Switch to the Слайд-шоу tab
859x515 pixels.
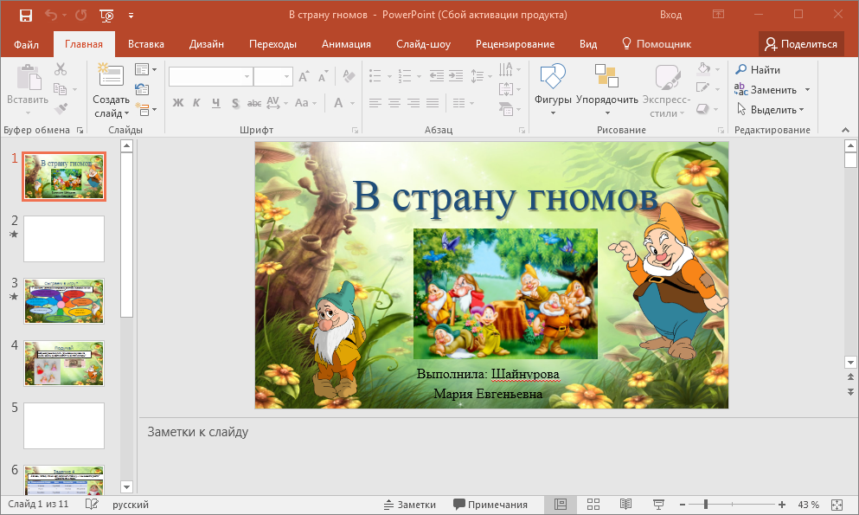[x=424, y=44]
